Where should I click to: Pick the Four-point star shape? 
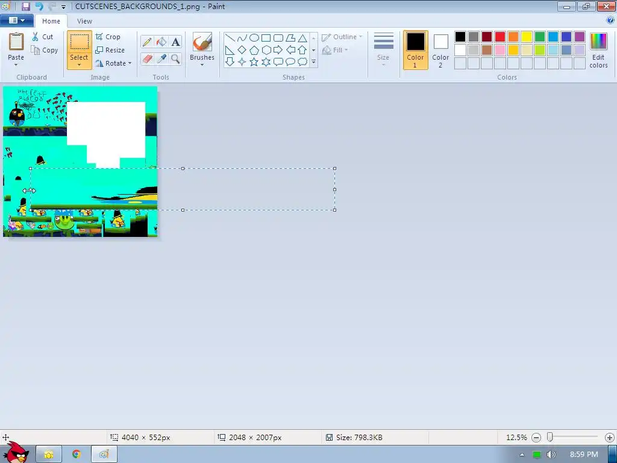(242, 62)
